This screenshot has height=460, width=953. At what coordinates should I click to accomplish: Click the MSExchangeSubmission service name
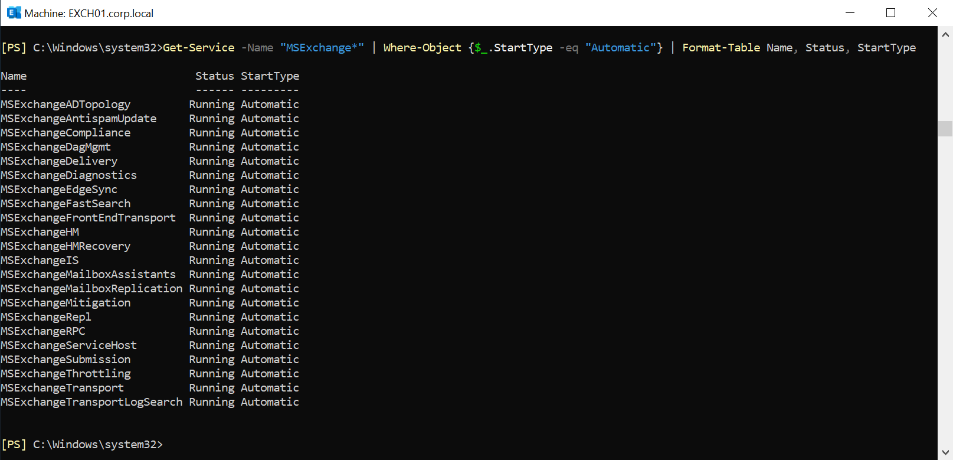(66, 360)
